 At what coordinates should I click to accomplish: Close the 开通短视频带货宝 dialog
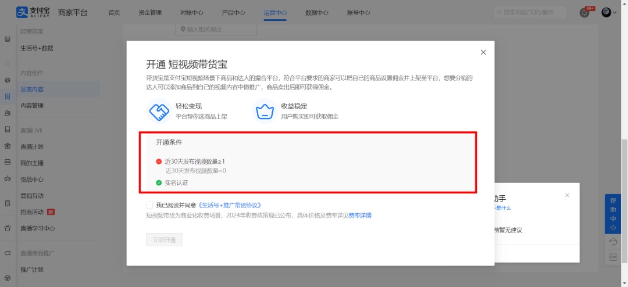pyautogui.click(x=483, y=52)
